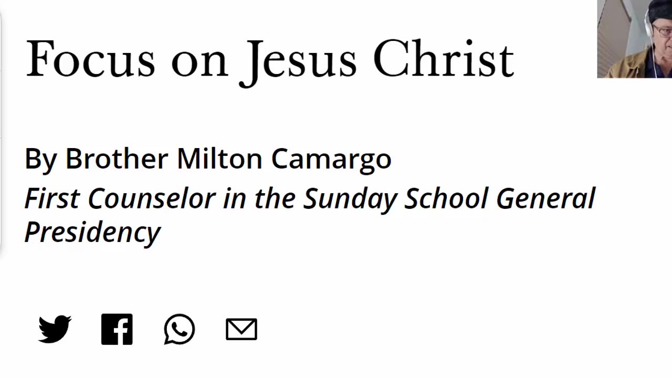The height and width of the screenshot is (378, 672).
Task: Click the words "in the" in the subtitle
Action: click(x=259, y=198)
